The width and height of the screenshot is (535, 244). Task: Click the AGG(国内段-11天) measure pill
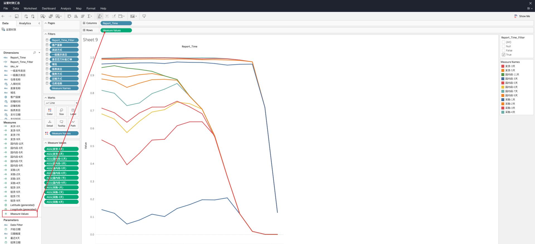click(x=61, y=158)
